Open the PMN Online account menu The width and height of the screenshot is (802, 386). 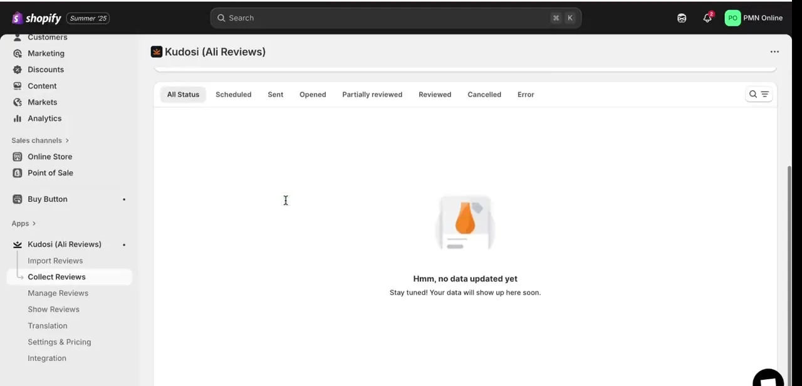[x=754, y=18]
